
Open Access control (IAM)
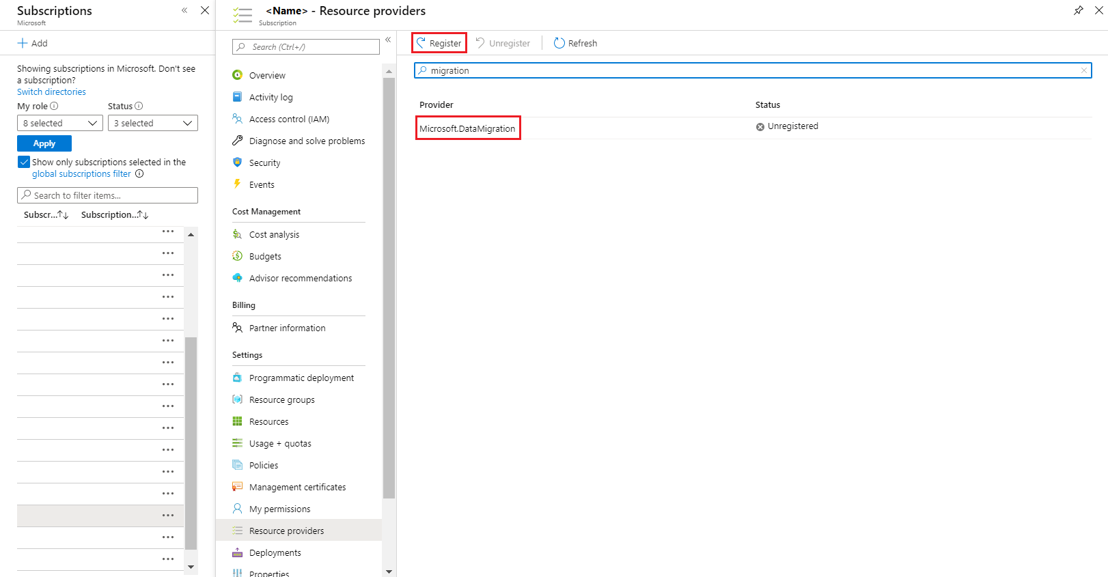point(289,119)
